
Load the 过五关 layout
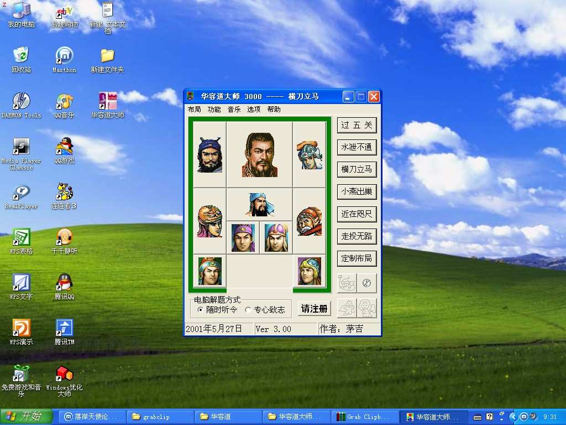pos(357,125)
